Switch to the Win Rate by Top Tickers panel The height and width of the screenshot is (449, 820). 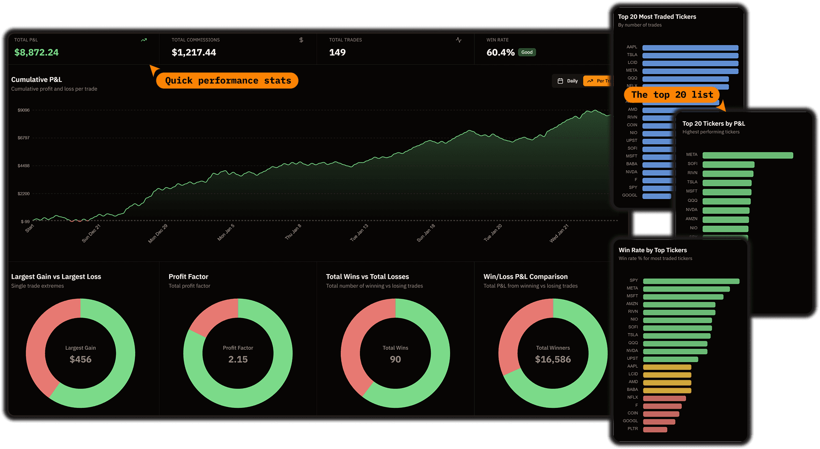[x=653, y=250]
